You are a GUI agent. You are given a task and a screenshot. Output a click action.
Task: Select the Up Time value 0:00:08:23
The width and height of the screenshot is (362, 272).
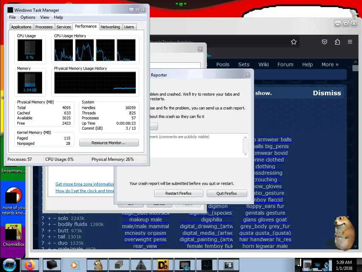(126, 123)
